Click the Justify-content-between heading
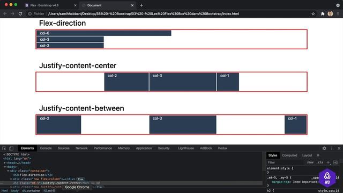The image size is (343, 193). [81, 108]
